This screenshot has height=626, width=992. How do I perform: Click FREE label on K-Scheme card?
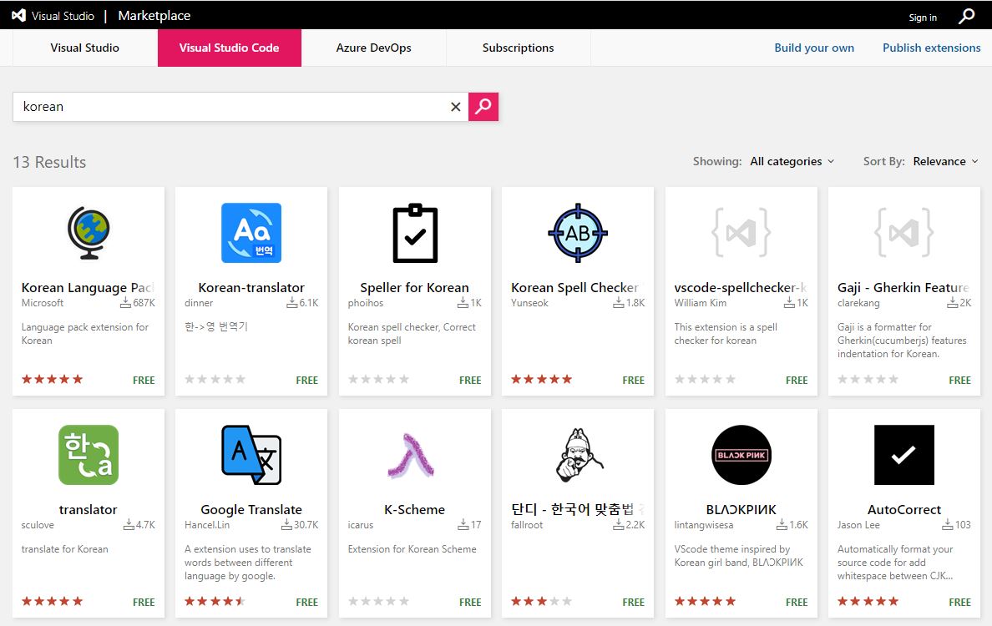(x=470, y=602)
